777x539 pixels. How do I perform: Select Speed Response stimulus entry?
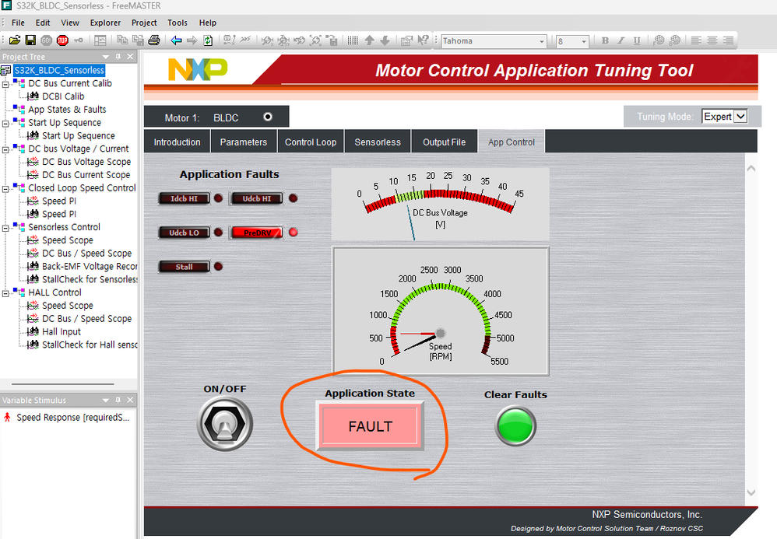coord(73,417)
